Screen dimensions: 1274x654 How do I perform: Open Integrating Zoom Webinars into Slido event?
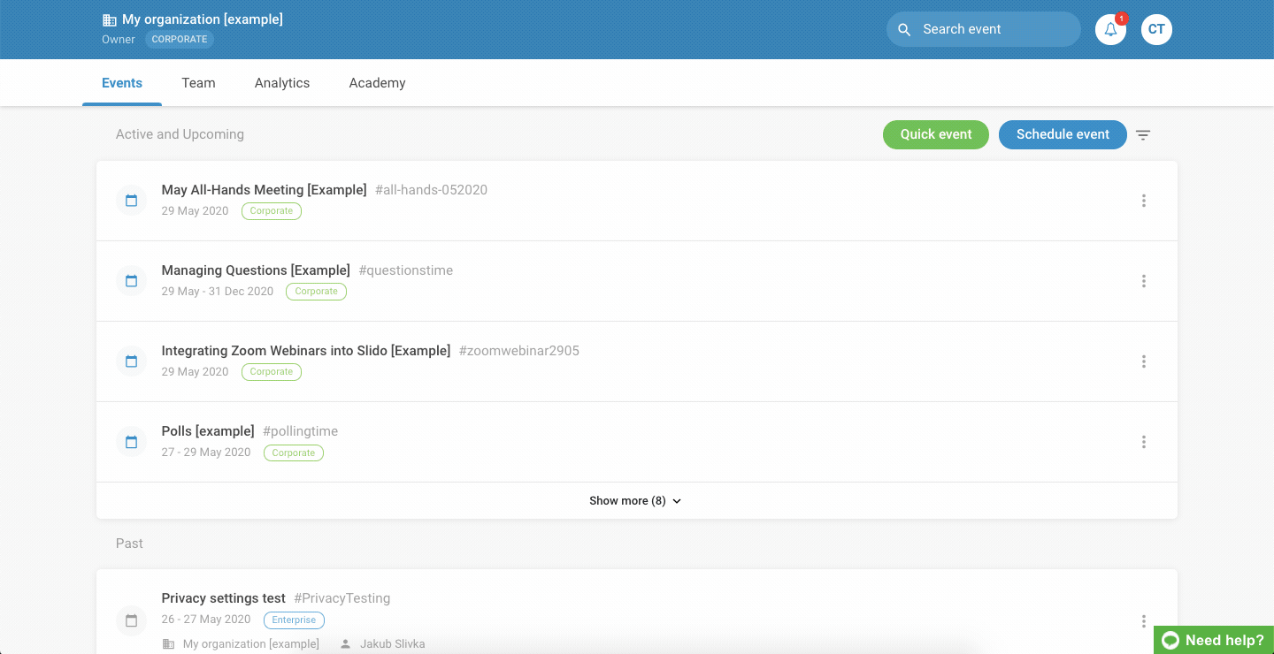(x=306, y=351)
